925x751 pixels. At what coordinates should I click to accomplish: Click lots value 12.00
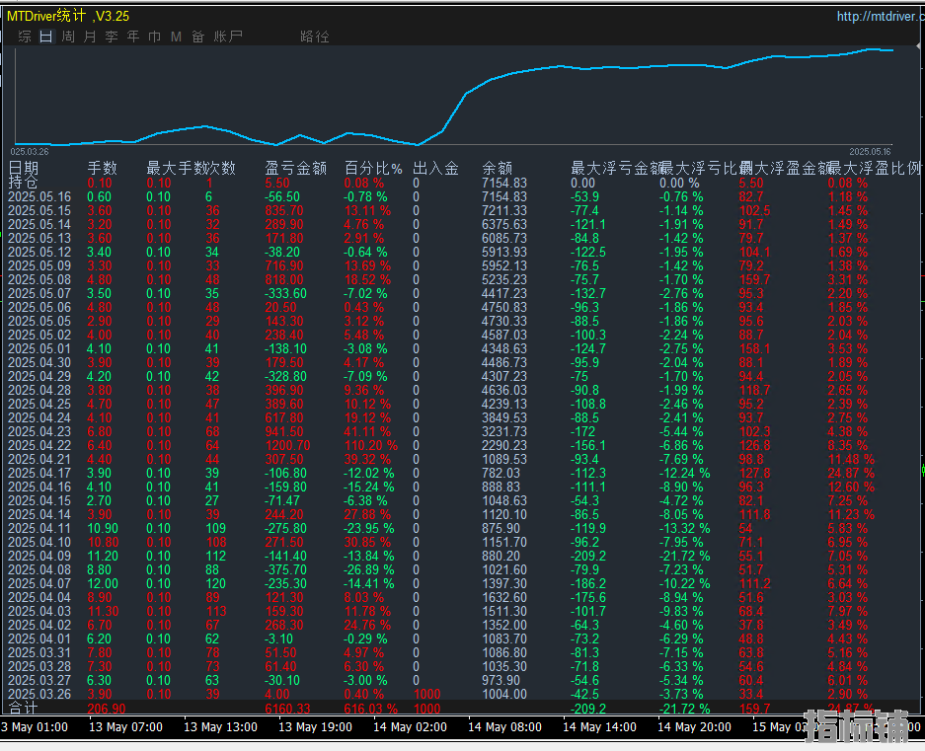coord(103,584)
